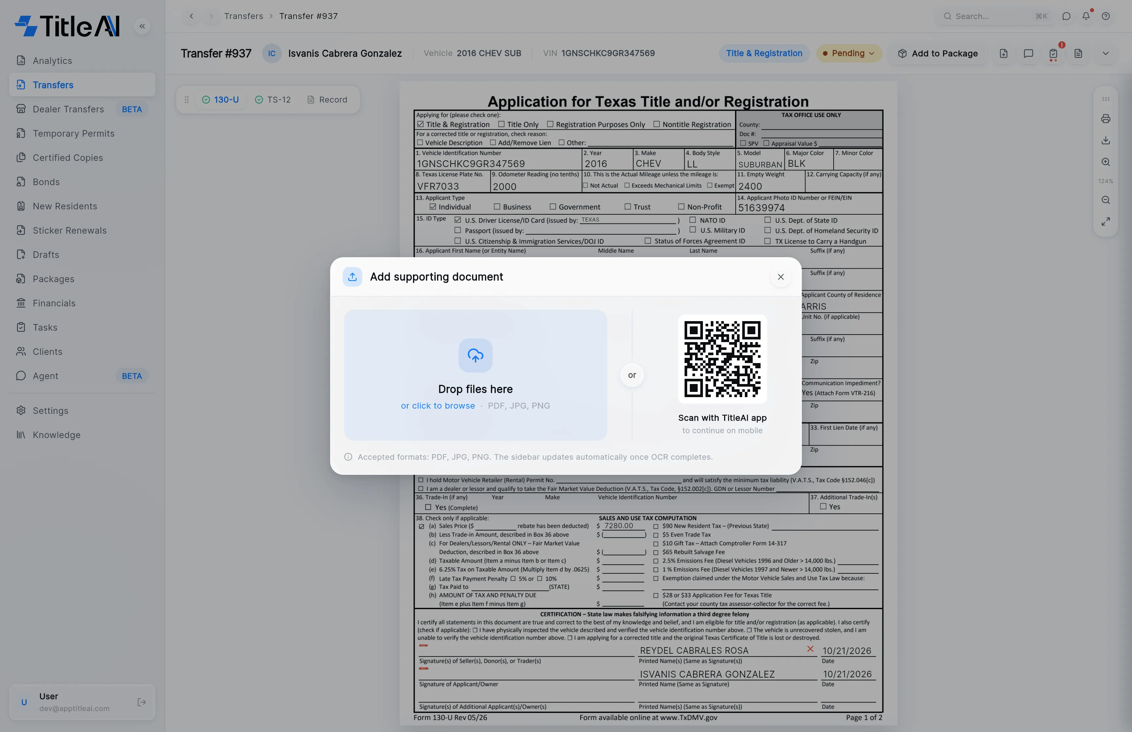This screenshot has width=1132, height=732.
Task: Click the bell notifications icon
Action: point(1086,16)
